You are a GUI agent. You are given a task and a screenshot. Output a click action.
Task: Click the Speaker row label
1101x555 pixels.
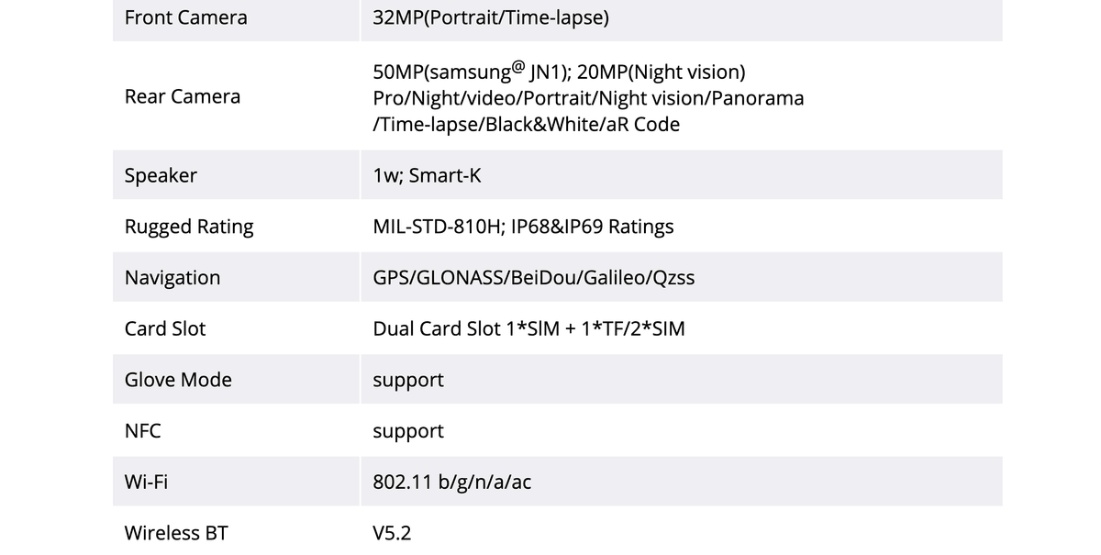[x=161, y=175]
